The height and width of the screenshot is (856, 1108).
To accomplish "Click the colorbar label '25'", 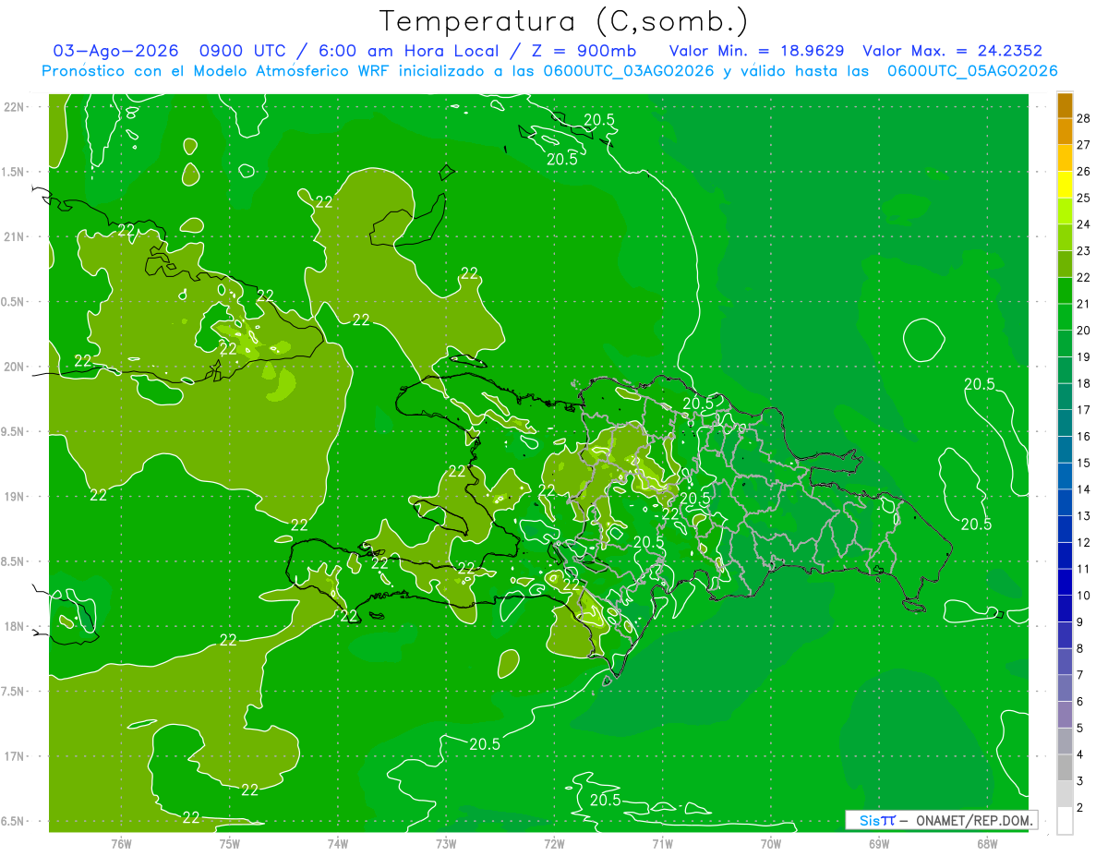I will pos(1084,198).
